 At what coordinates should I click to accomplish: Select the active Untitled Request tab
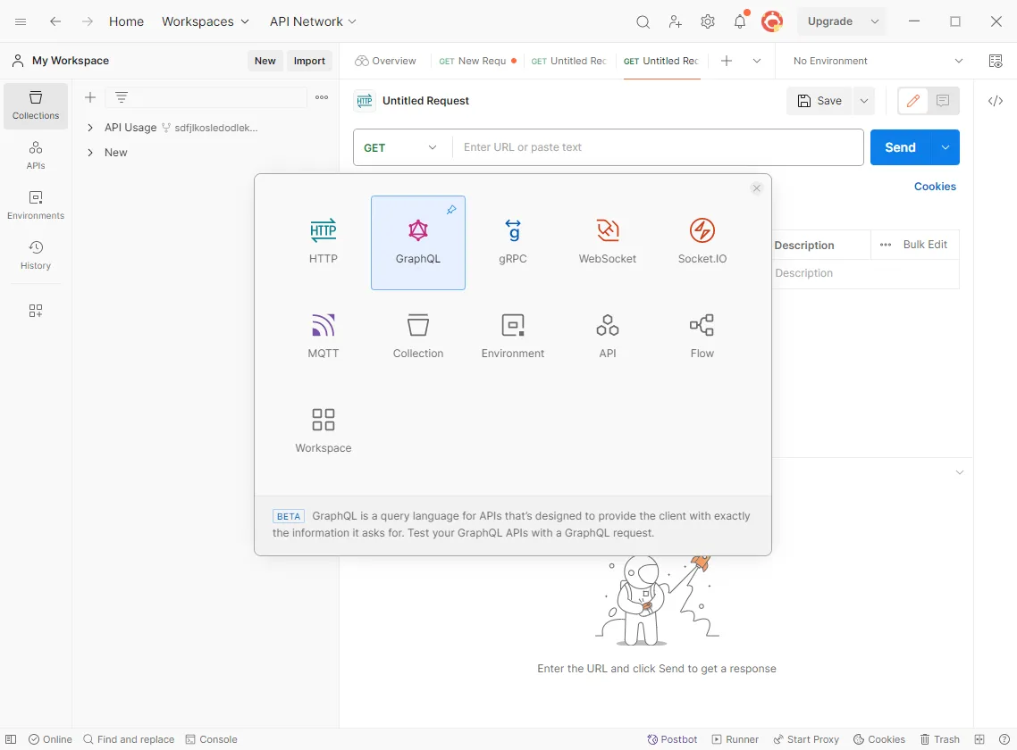point(661,61)
